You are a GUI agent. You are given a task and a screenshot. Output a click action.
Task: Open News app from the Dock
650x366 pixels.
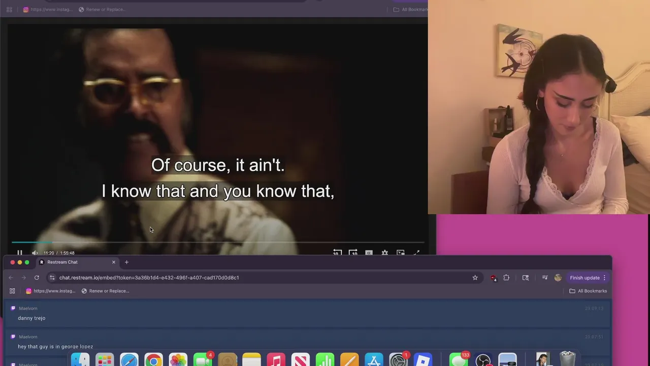click(x=300, y=360)
